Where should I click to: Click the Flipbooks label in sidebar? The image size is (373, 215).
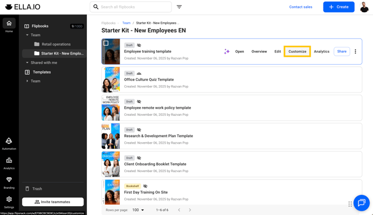point(40,26)
